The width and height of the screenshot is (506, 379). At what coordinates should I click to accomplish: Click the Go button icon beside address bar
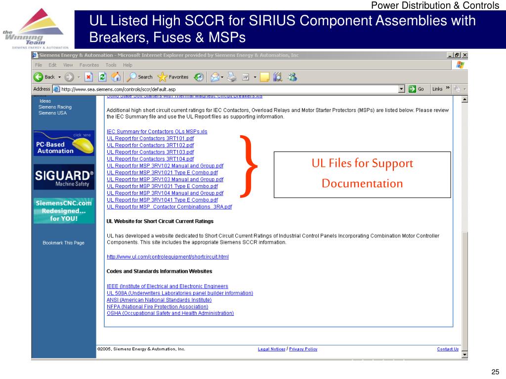[x=412, y=89]
